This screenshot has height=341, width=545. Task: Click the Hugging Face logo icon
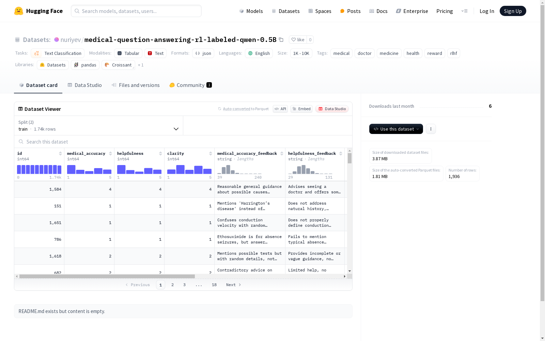point(19,11)
